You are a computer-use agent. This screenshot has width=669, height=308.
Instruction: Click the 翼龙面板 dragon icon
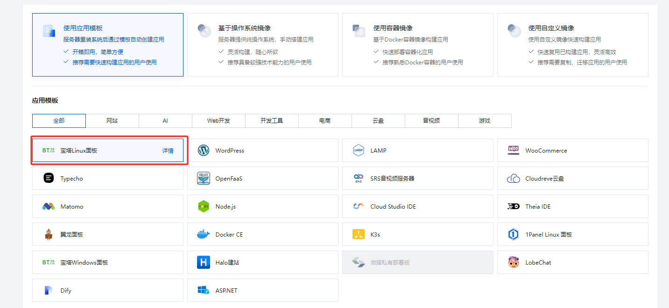click(49, 234)
